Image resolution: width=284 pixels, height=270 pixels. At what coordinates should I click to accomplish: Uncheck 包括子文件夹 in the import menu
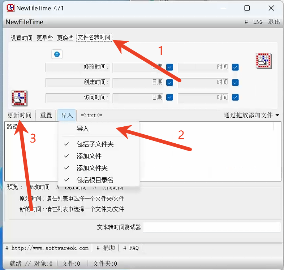[x=99, y=144]
